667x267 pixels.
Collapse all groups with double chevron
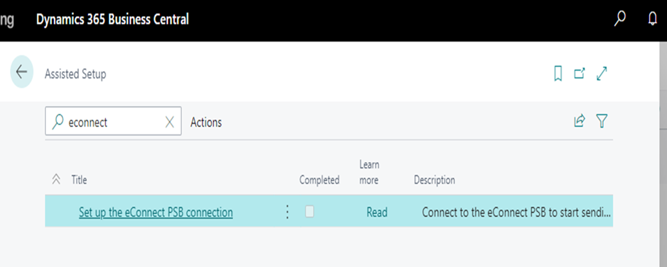click(56, 180)
